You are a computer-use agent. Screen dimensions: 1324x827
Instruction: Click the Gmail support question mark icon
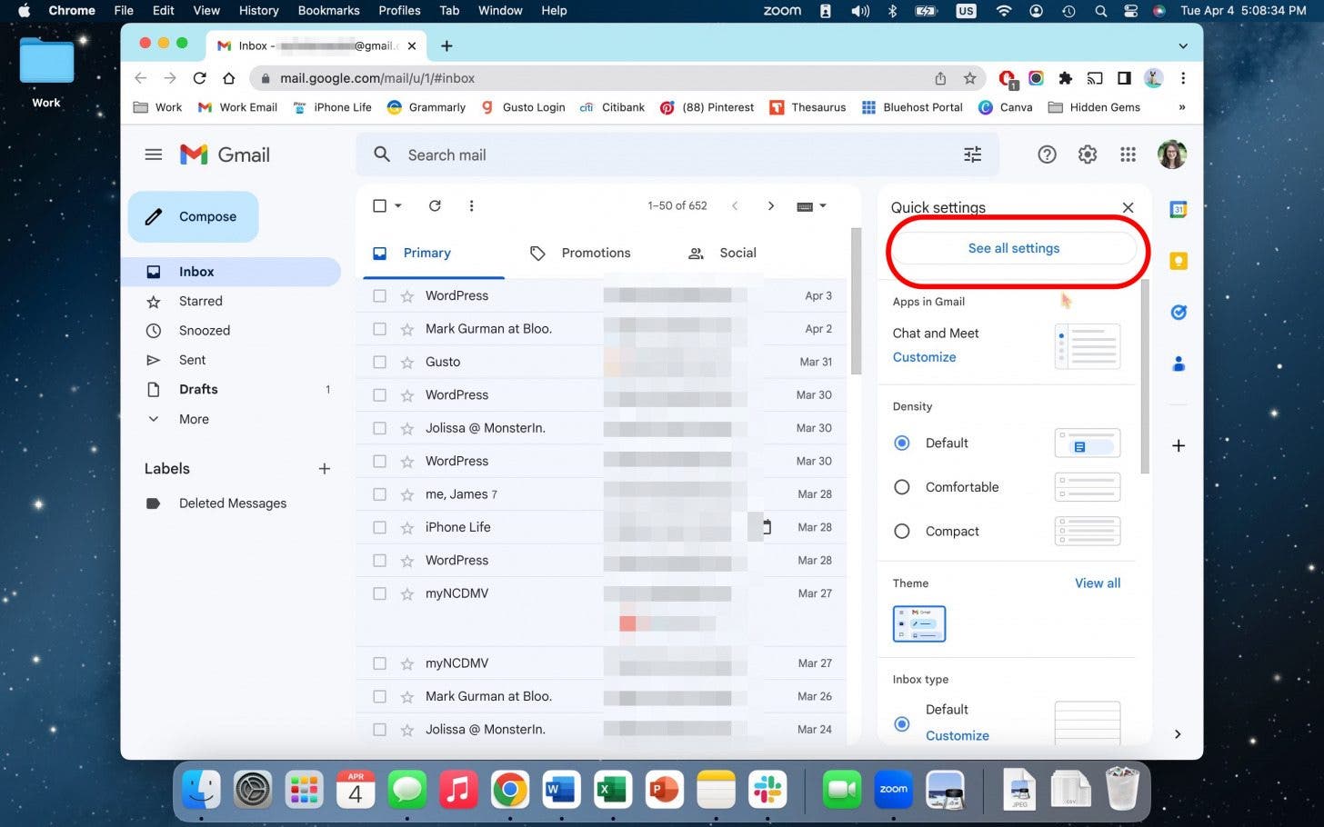pyautogui.click(x=1047, y=154)
